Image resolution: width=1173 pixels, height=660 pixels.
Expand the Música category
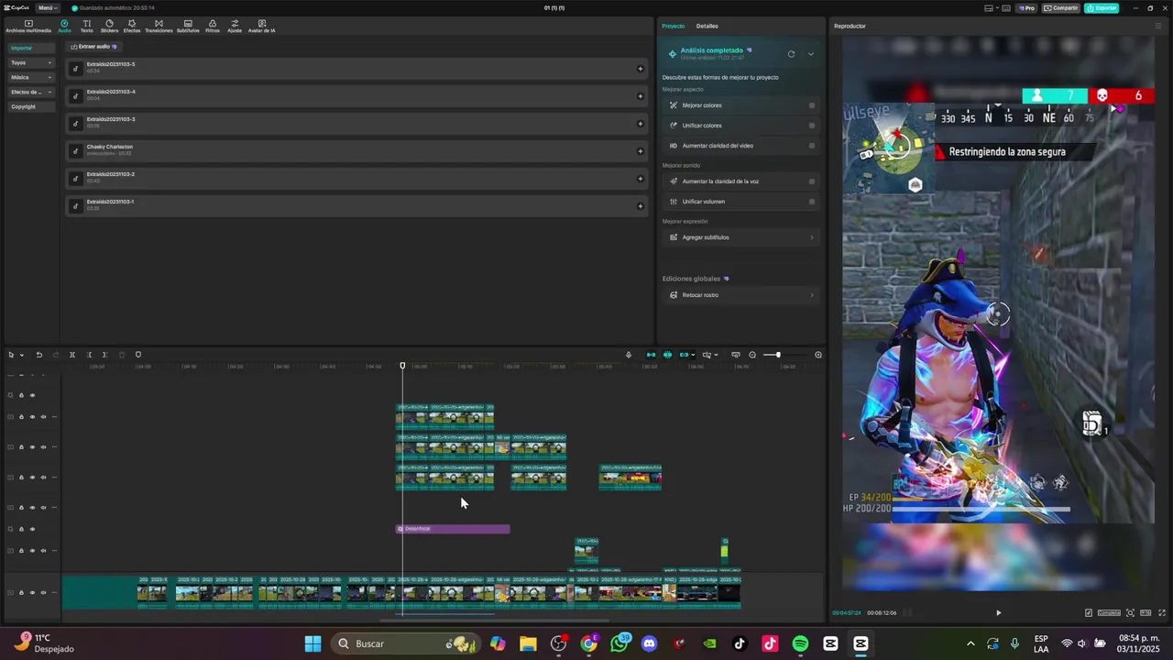click(31, 77)
